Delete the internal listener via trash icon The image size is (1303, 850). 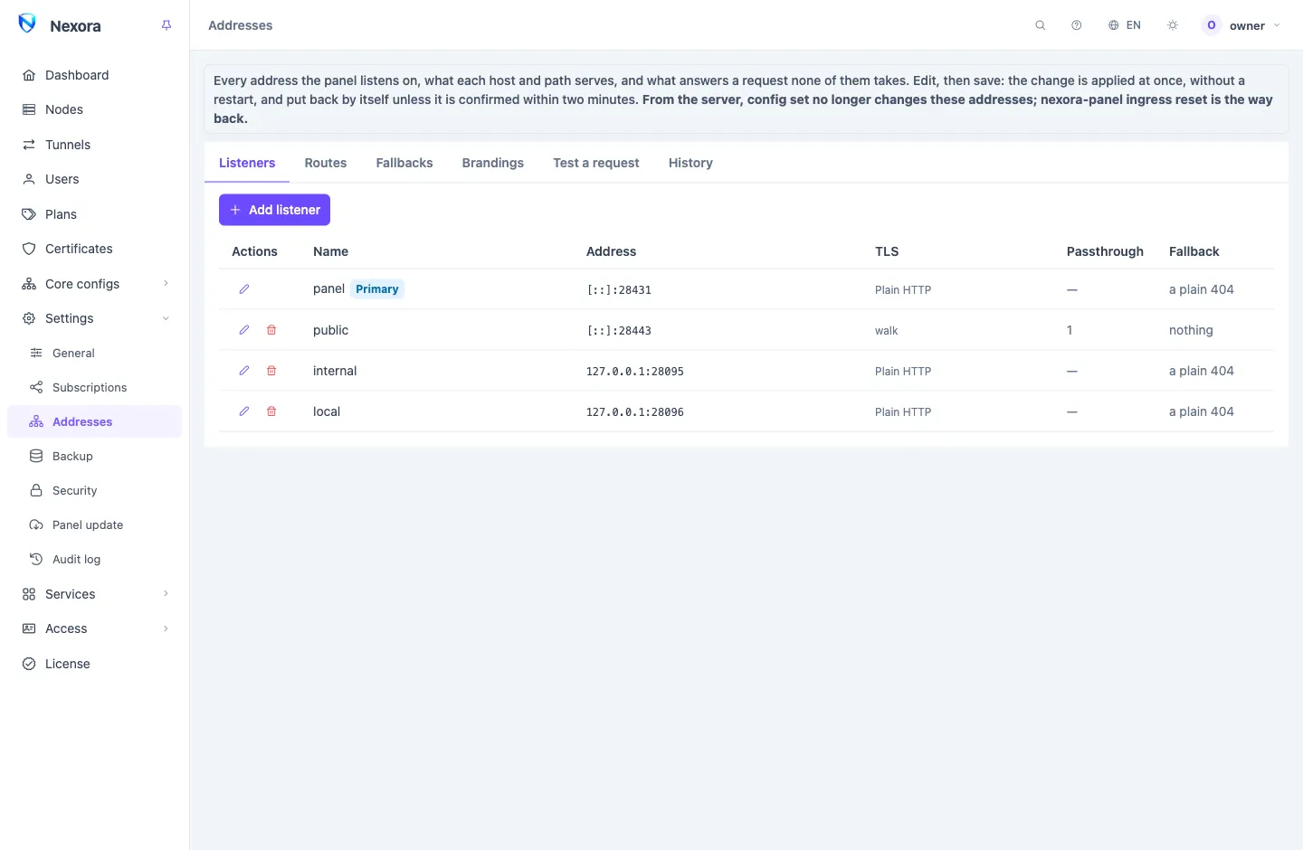271,371
